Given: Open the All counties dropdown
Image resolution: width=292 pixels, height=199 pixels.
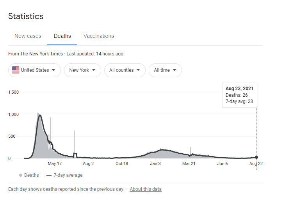Looking at the screenshot, I should 125,70.
